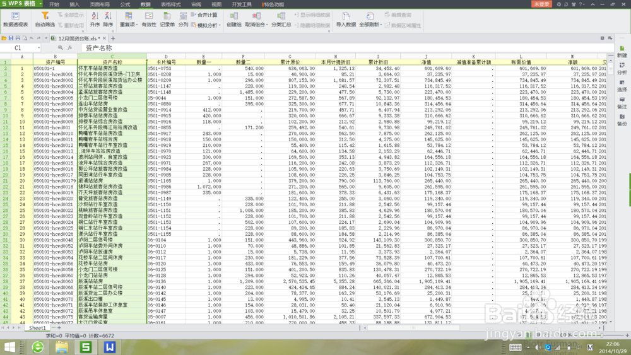This screenshot has height=355, width=631.
Task: Open the Windows Start button
Action: (9, 347)
